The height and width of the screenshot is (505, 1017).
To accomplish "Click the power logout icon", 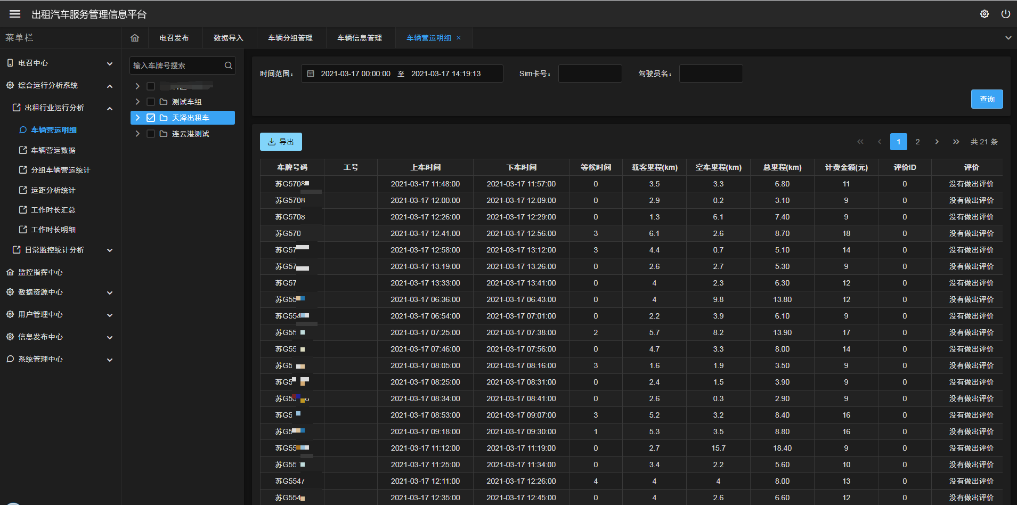I will 1005,14.
